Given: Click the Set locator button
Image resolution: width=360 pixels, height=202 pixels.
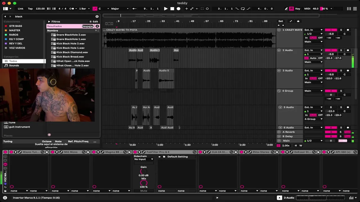Looking at the screenshot, I should coord(281,21).
